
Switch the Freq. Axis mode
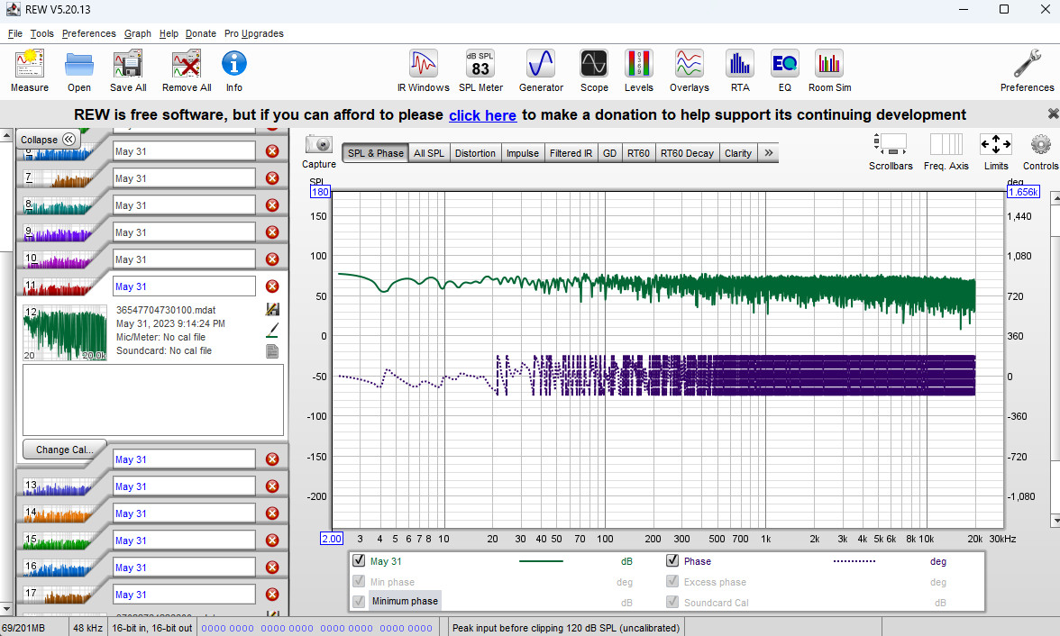coord(946,144)
